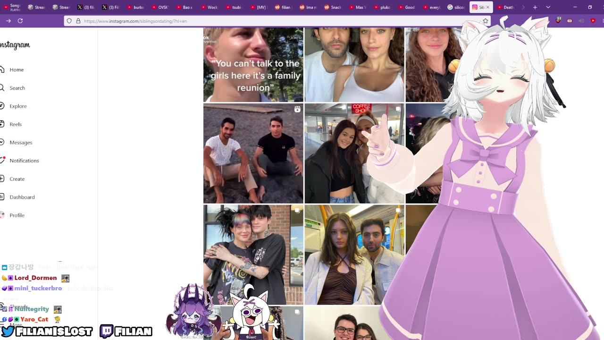Switch to the Bao x tab

tap(185, 7)
